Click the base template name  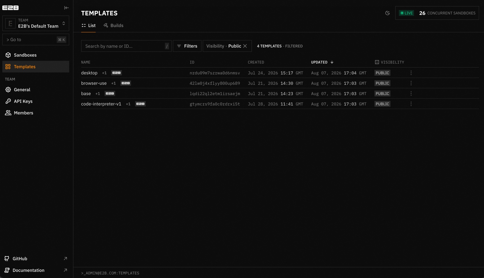pos(86,94)
